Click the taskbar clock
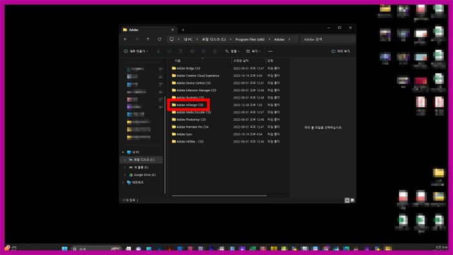 [x=441, y=248]
